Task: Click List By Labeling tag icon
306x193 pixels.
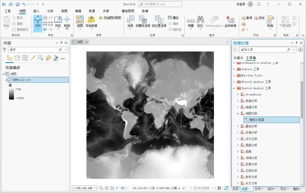Action: click(48, 58)
